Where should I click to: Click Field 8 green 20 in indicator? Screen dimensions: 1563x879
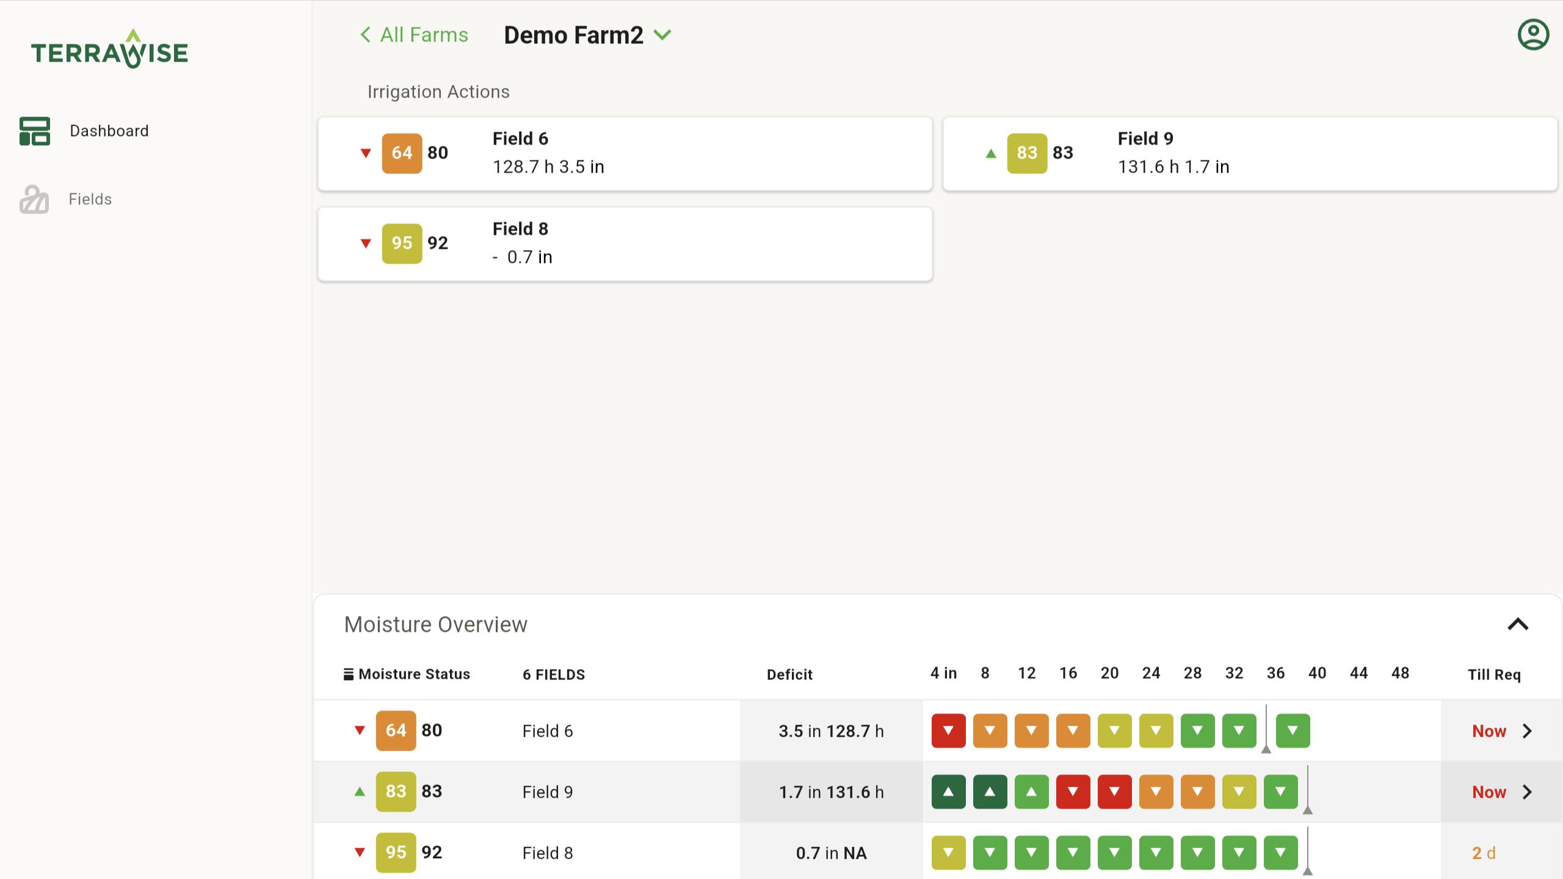(1115, 853)
